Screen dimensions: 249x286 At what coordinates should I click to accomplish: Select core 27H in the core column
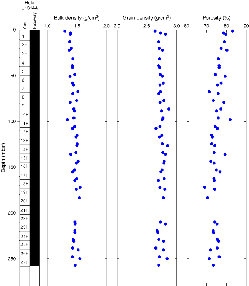[x=25, y=262]
